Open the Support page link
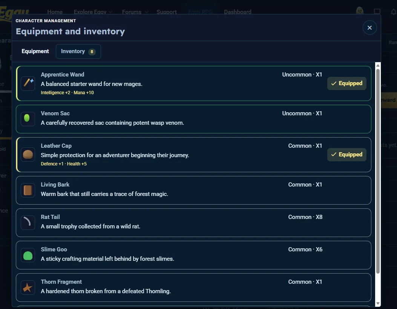 tap(167, 12)
